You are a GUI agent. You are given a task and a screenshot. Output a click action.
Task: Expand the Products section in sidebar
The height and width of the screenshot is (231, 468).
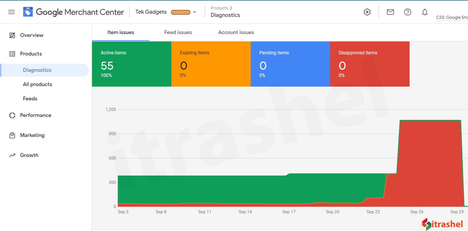click(31, 54)
